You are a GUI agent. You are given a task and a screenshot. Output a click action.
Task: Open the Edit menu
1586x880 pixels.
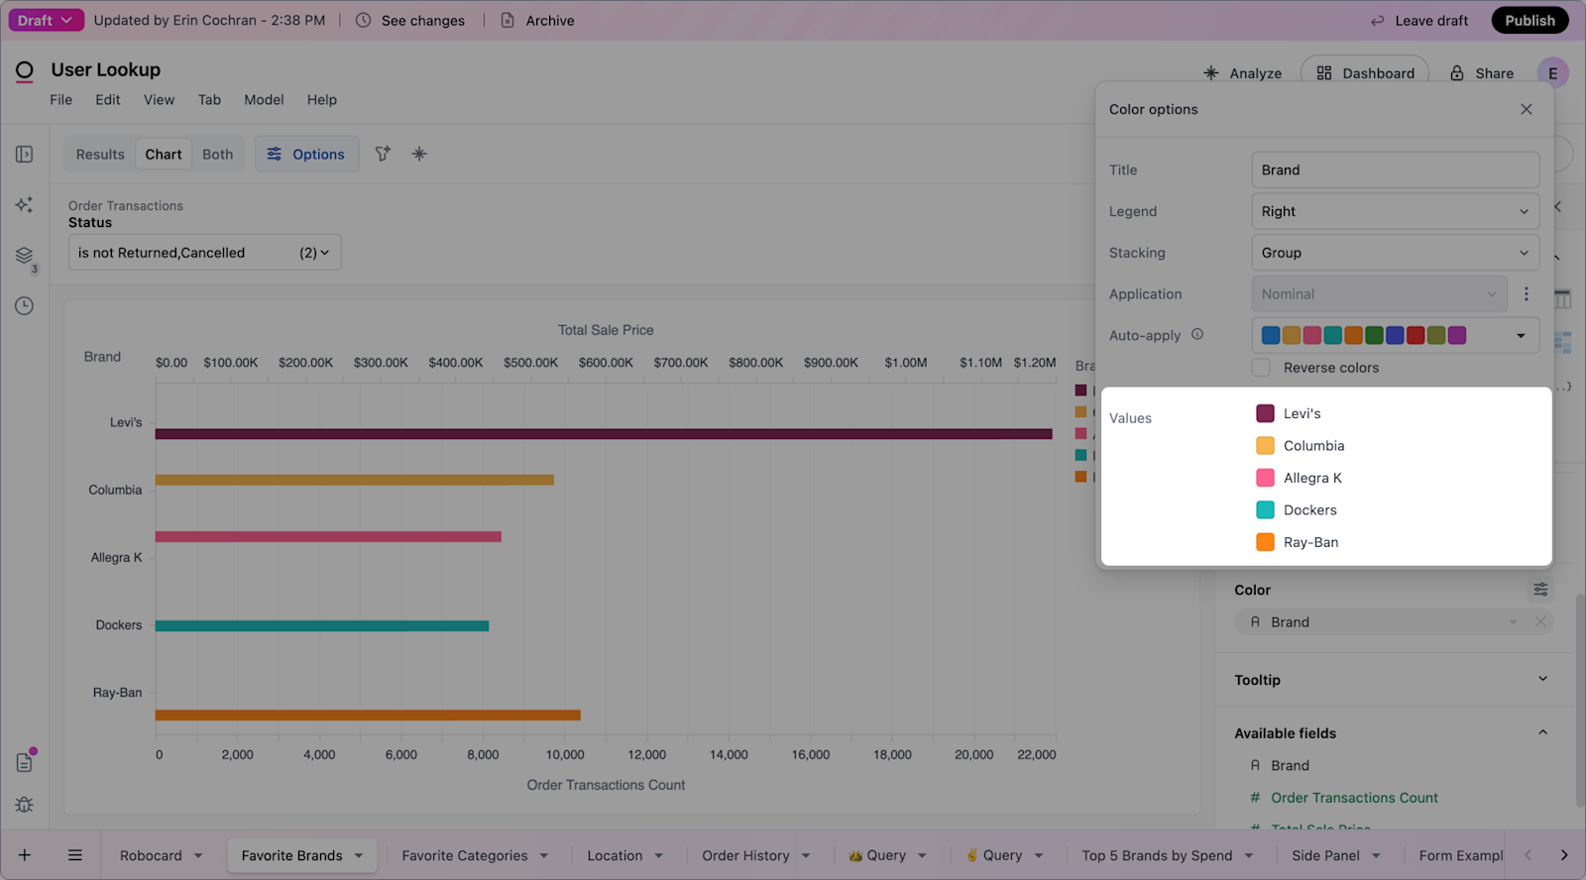108,100
